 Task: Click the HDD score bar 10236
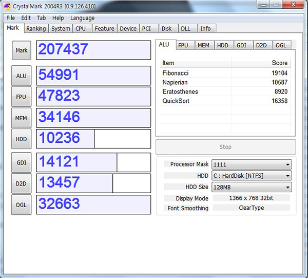tap(93, 139)
